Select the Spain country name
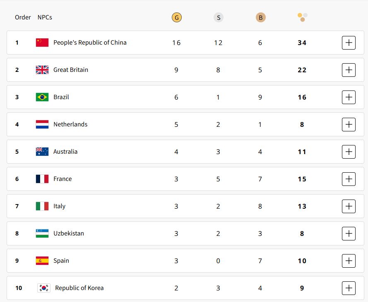The height and width of the screenshot is (302, 368). pos(61,261)
